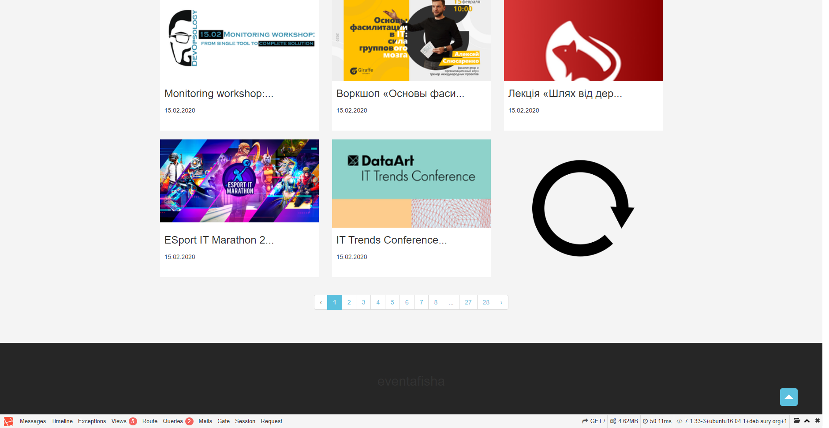Viewport: 829px width, 428px height.
Task: Click the PHP version indicator in debugbar
Action: 732,421
